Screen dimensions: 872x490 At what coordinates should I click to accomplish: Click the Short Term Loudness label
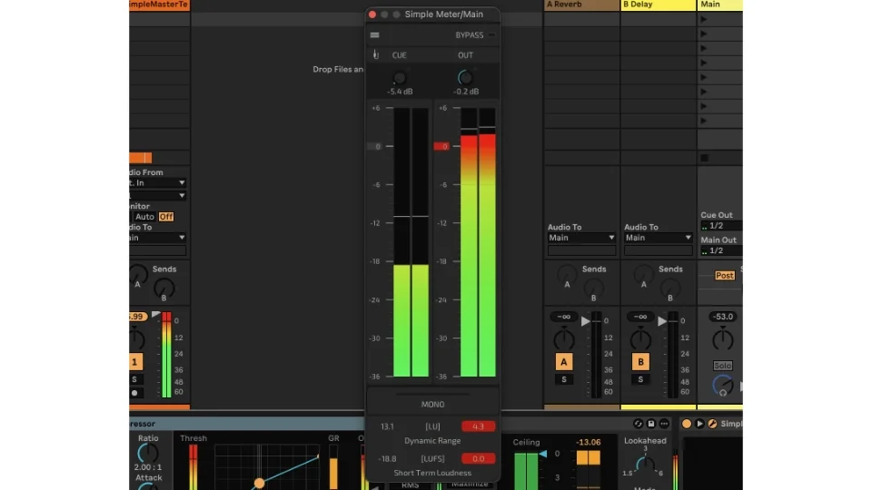pos(432,473)
